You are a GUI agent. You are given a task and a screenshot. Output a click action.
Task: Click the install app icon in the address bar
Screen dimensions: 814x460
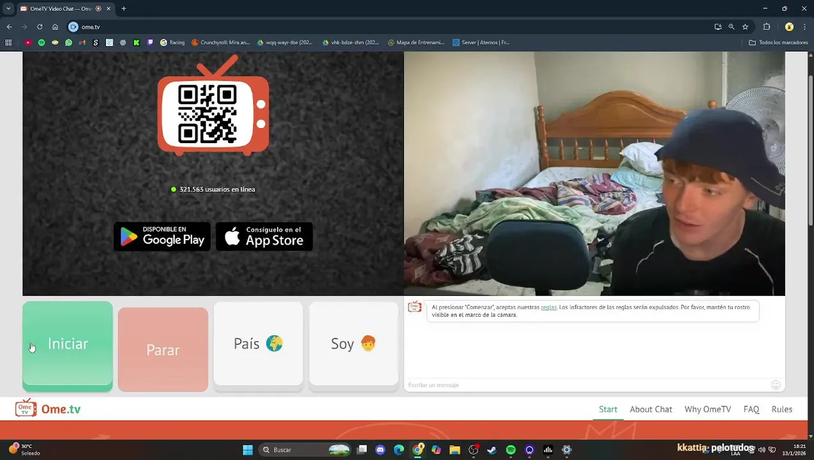click(x=718, y=27)
